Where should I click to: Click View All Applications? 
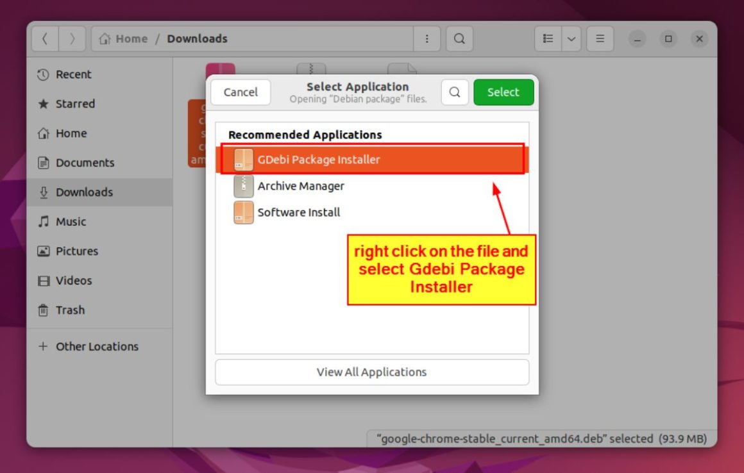click(x=372, y=372)
